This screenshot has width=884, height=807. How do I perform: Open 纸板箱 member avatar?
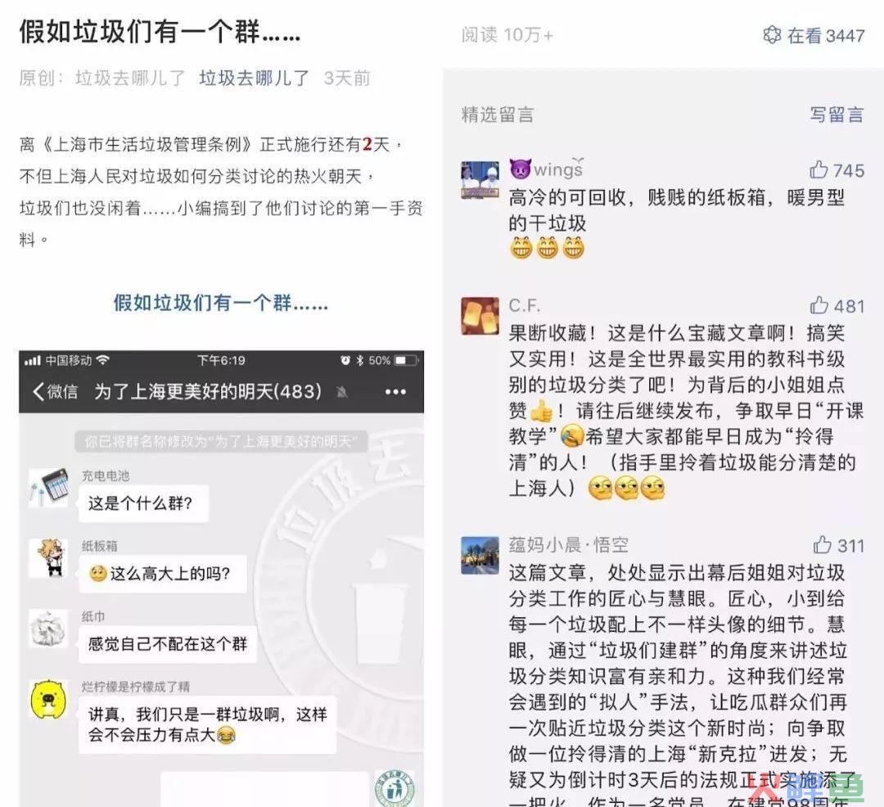pos(48,557)
